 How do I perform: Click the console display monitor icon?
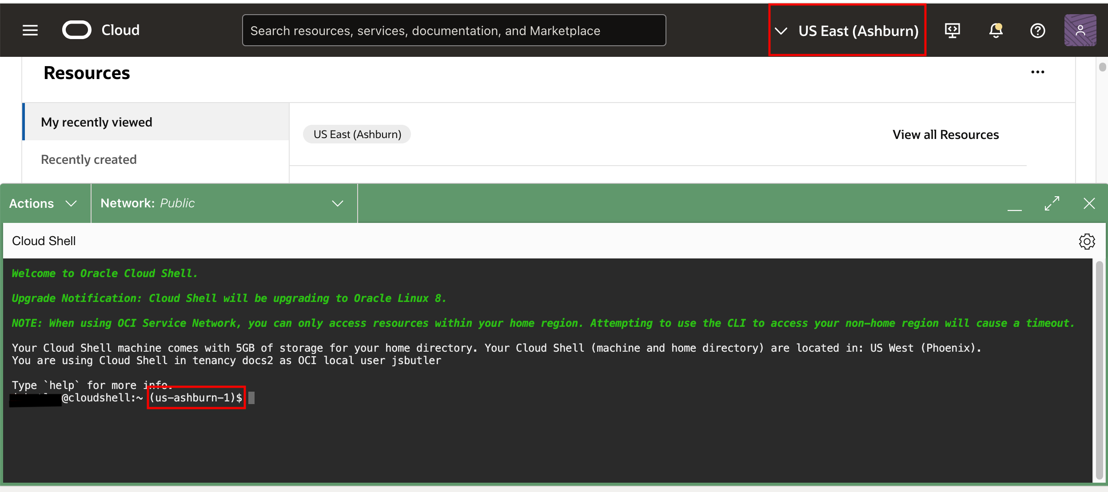click(953, 30)
